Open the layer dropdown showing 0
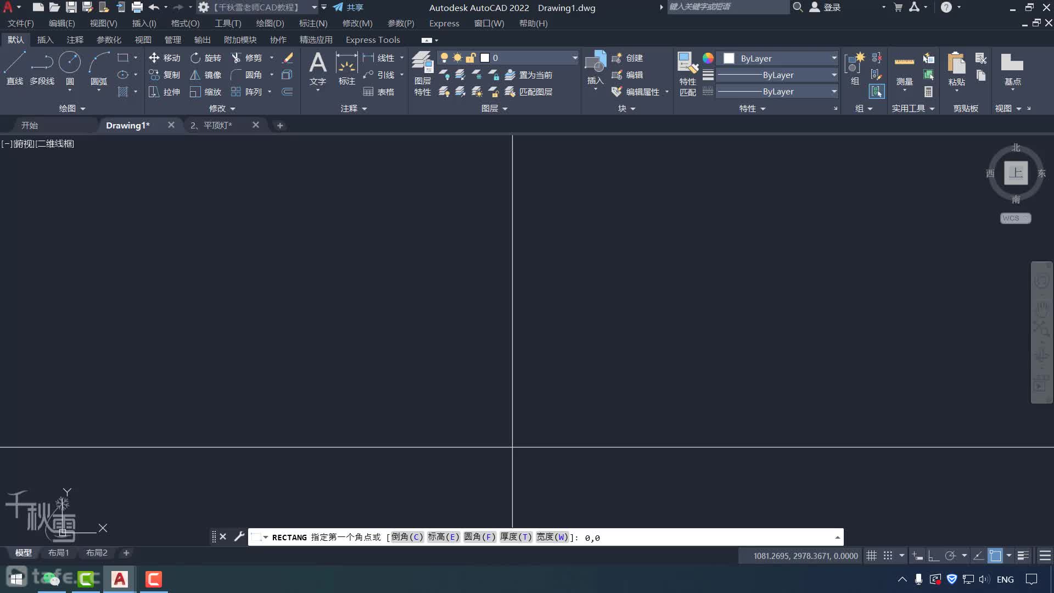This screenshot has height=593, width=1054. [575, 58]
